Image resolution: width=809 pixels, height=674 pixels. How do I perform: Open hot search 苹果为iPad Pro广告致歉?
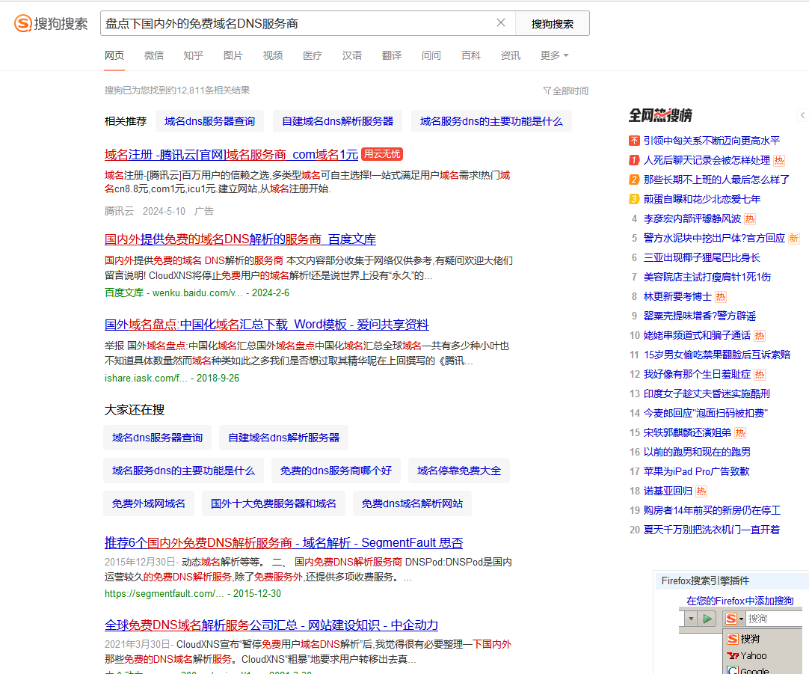pyautogui.click(x=696, y=472)
